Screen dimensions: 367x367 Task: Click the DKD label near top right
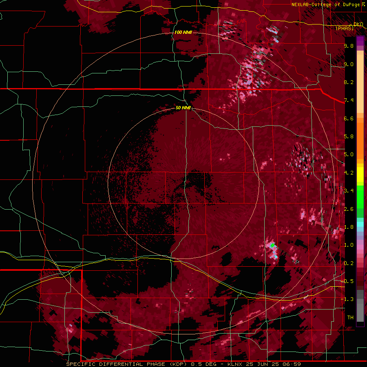tap(358, 24)
